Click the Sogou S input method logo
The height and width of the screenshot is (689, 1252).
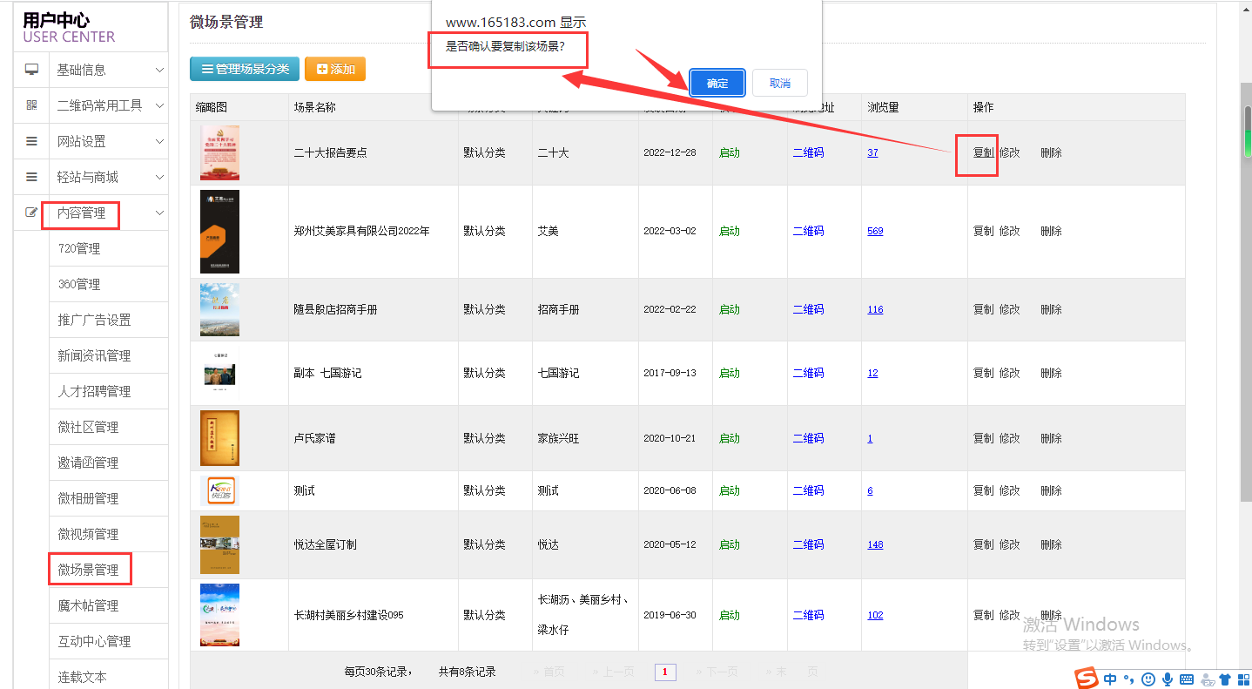coord(1086,679)
